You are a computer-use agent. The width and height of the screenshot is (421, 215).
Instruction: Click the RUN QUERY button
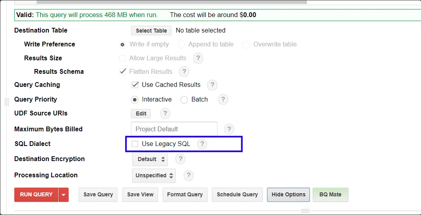pos(36,195)
